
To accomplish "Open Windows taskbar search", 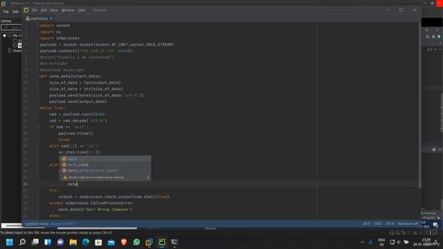I will [x=22, y=242].
